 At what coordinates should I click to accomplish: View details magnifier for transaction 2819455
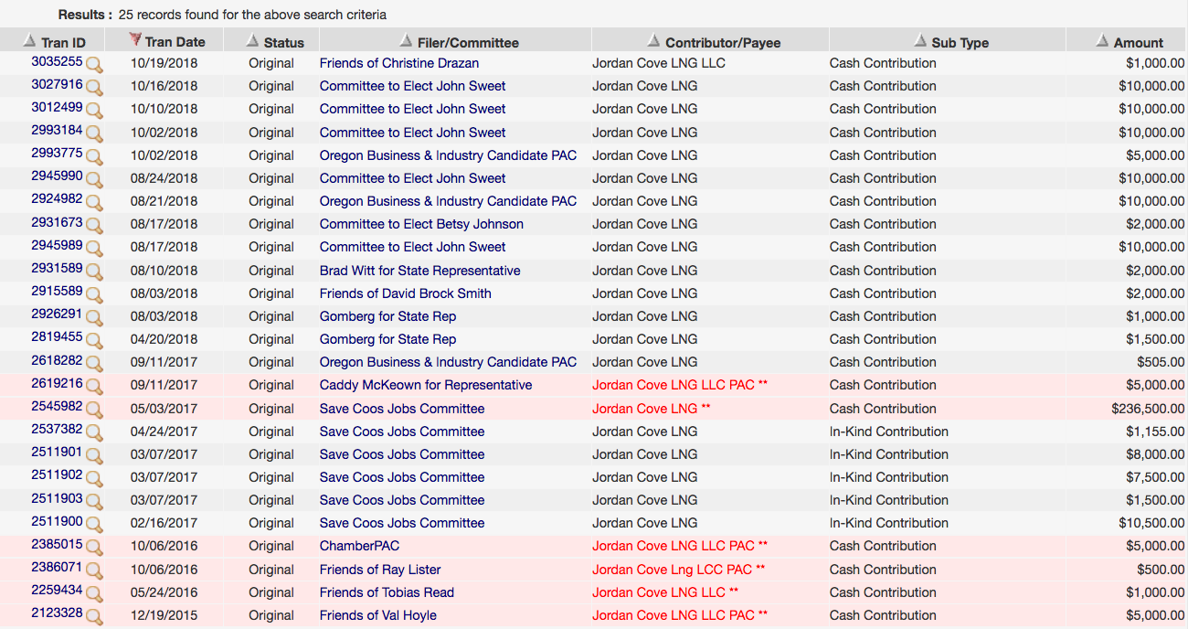click(x=94, y=341)
